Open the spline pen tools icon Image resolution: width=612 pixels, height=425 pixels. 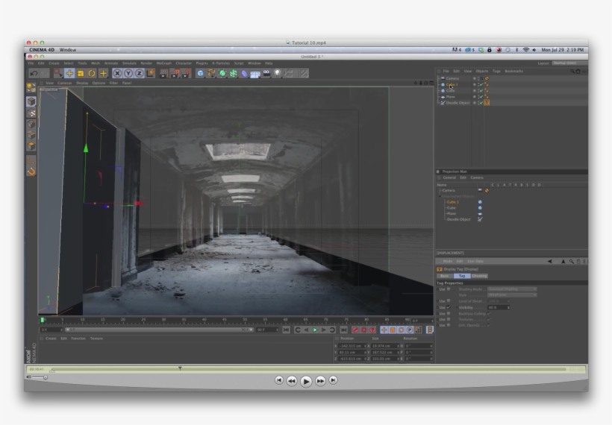(211, 73)
